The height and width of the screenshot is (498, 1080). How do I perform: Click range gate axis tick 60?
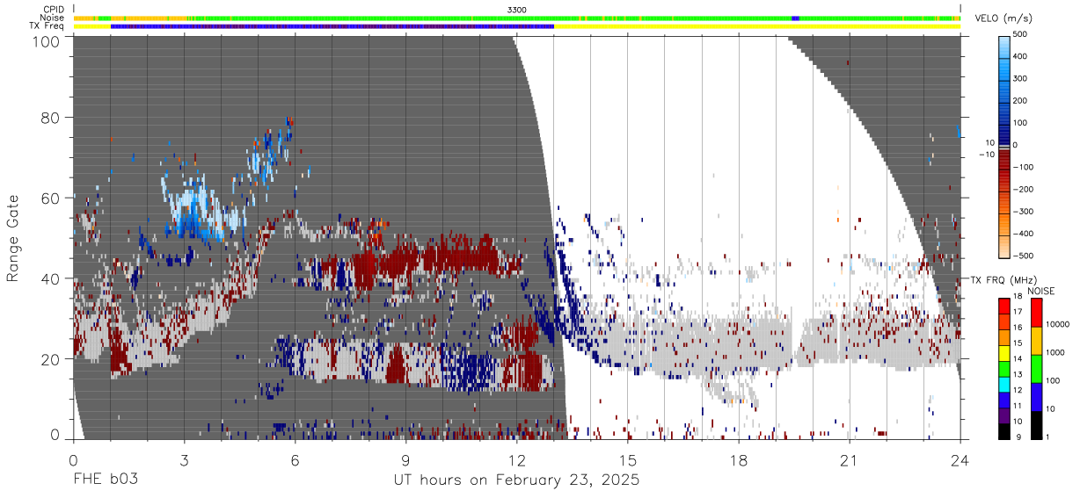[x=49, y=198]
